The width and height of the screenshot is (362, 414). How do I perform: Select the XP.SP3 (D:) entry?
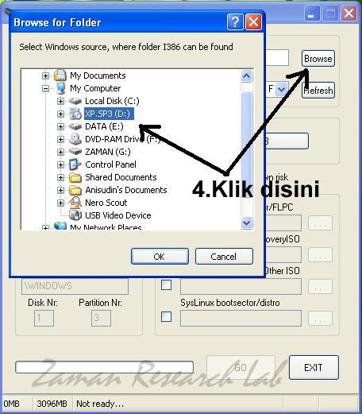[109, 114]
